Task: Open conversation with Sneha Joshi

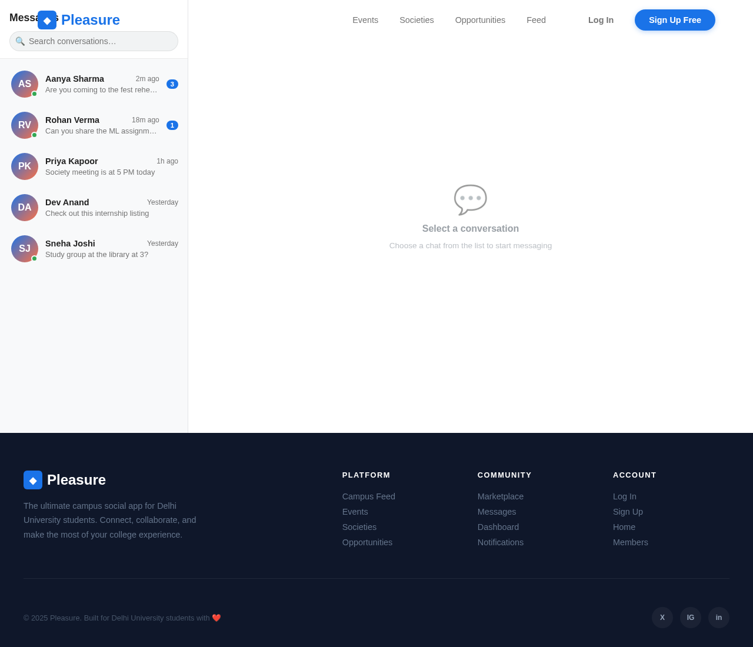Action: pyautogui.click(x=94, y=249)
